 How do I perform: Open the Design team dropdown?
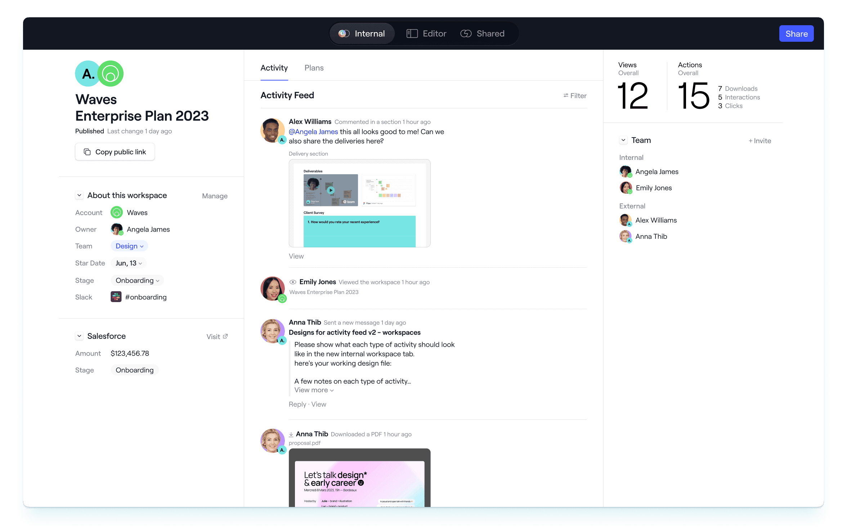[x=129, y=246]
